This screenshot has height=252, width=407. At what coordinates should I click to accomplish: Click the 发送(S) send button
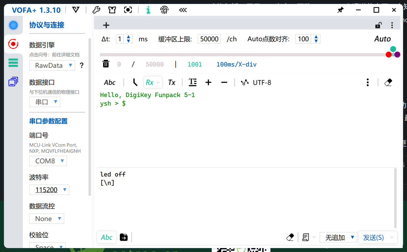[374, 237]
